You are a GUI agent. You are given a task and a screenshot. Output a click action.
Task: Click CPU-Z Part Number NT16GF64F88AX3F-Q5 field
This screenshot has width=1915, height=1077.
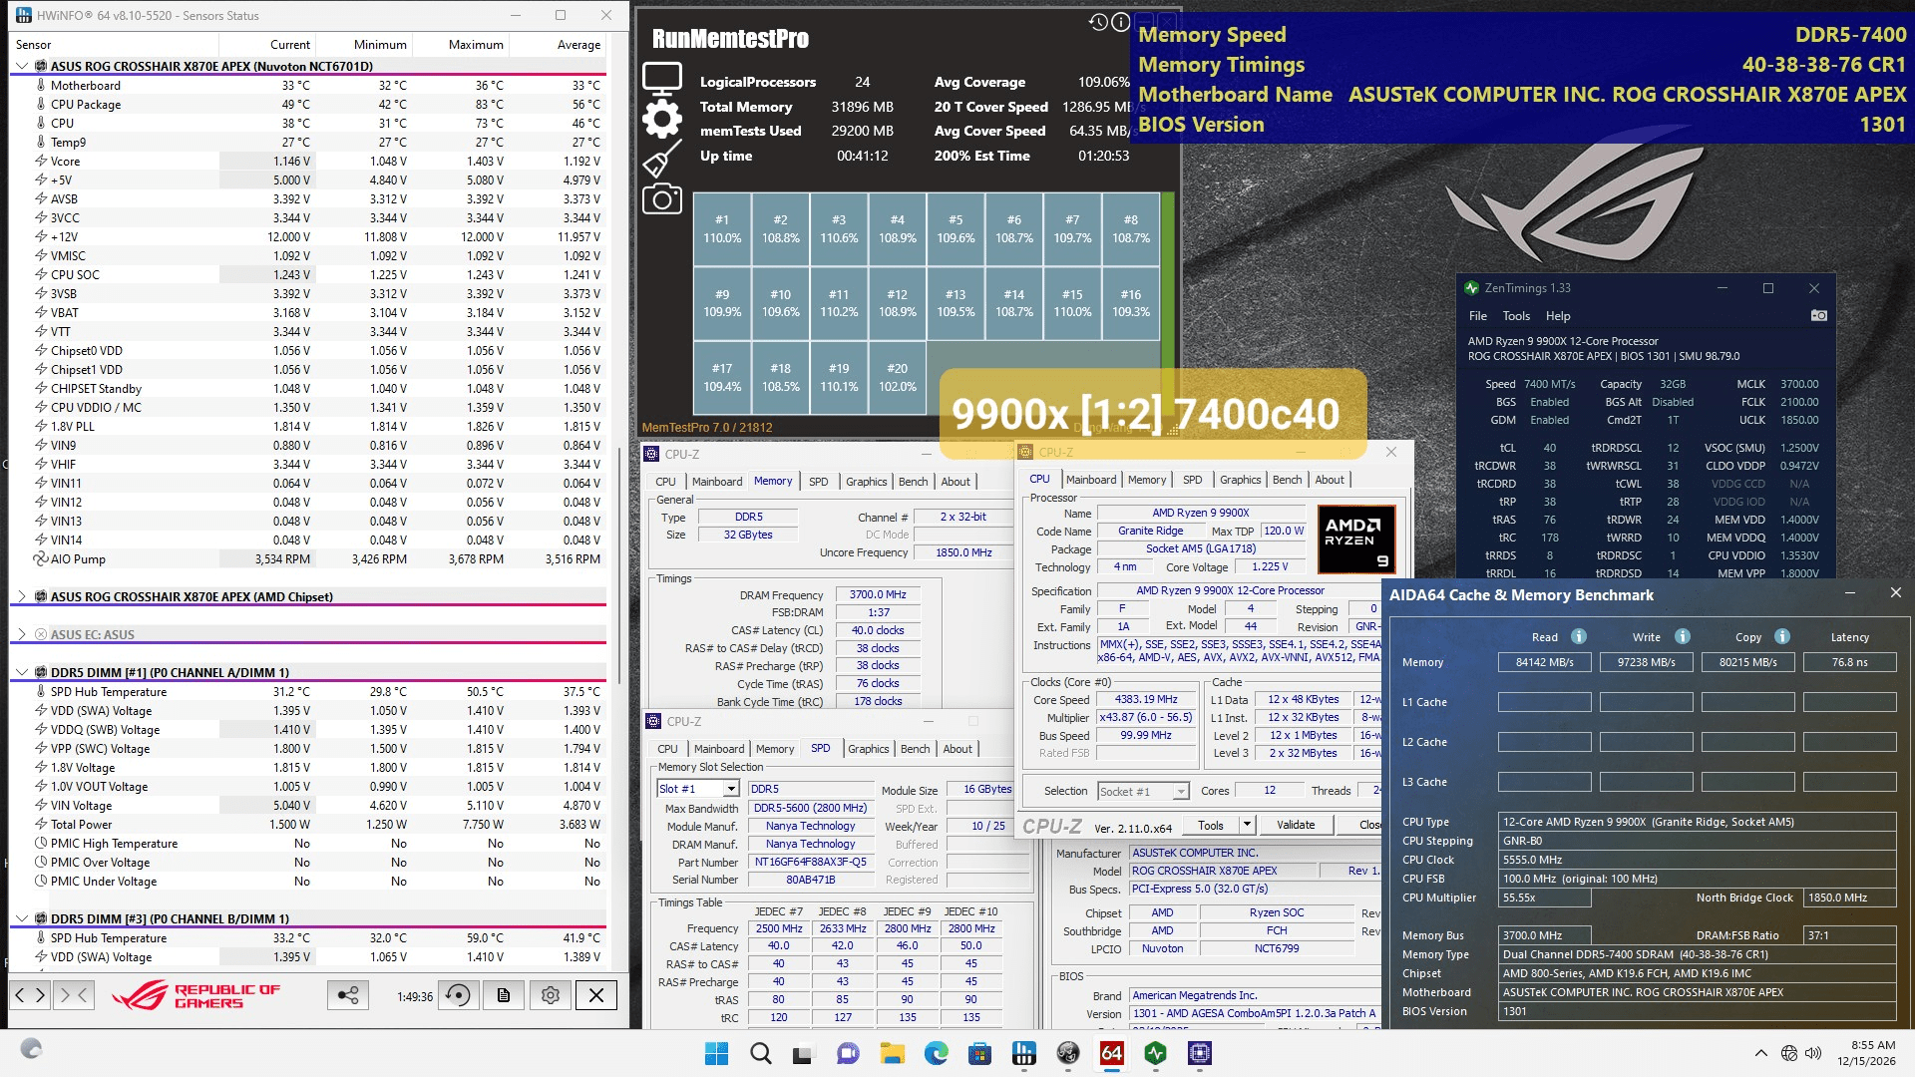[810, 862]
